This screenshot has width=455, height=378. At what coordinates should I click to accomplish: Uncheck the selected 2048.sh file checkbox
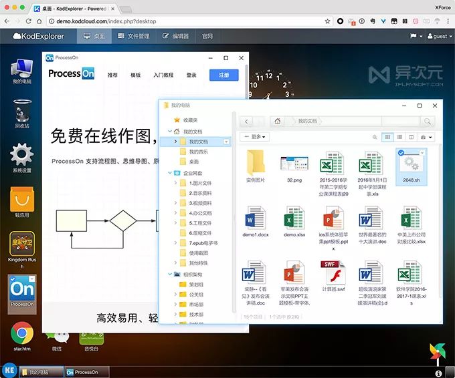401,154
